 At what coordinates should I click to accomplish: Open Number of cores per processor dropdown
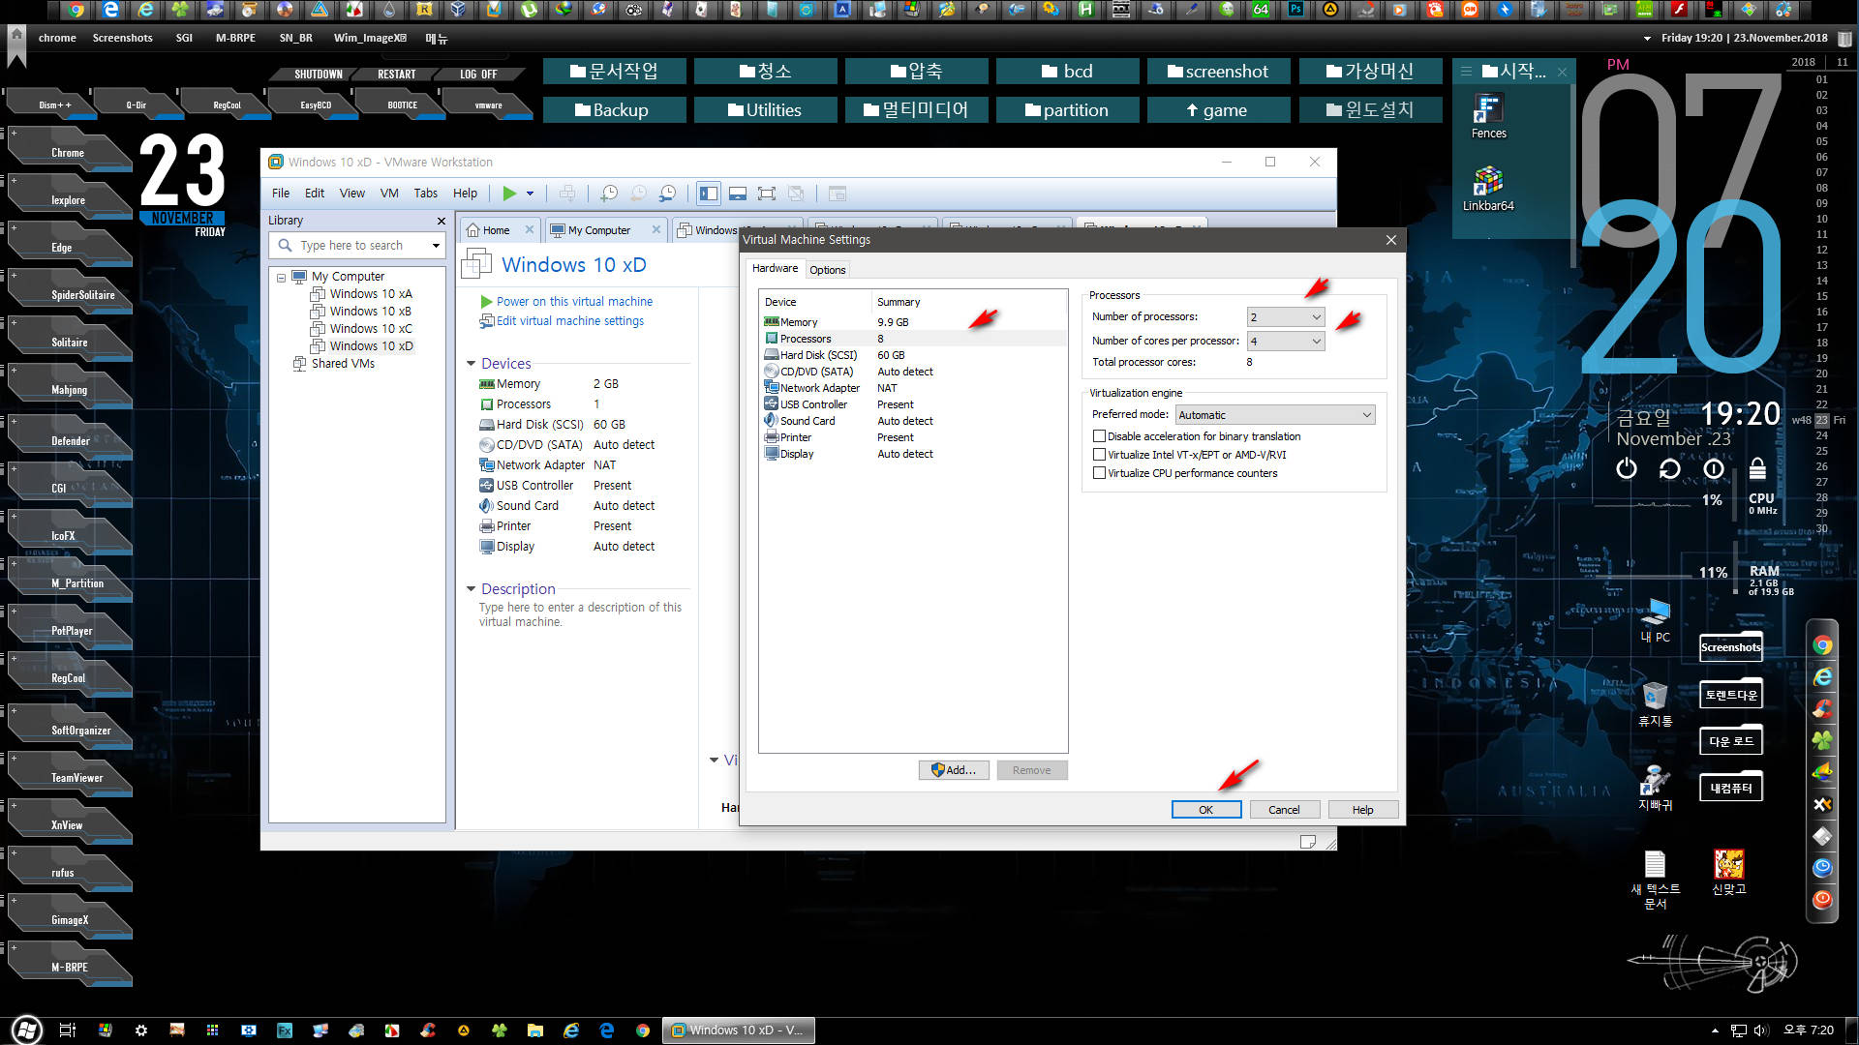[1285, 342]
